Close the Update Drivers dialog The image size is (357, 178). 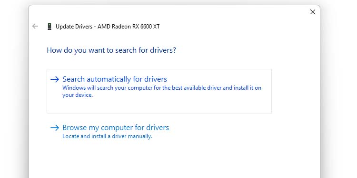[x=313, y=12]
